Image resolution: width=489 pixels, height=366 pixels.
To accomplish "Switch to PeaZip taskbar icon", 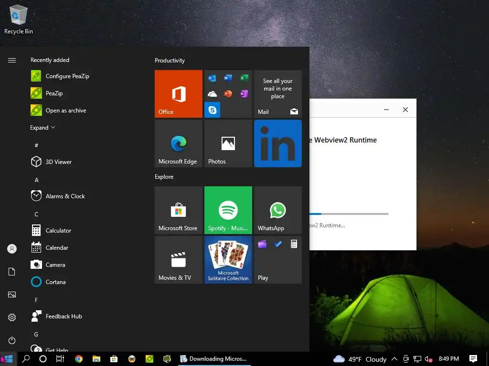I will 149,359.
